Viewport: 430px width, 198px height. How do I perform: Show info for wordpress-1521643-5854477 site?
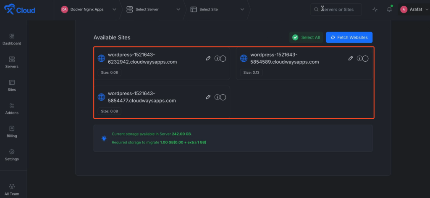point(217,97)
